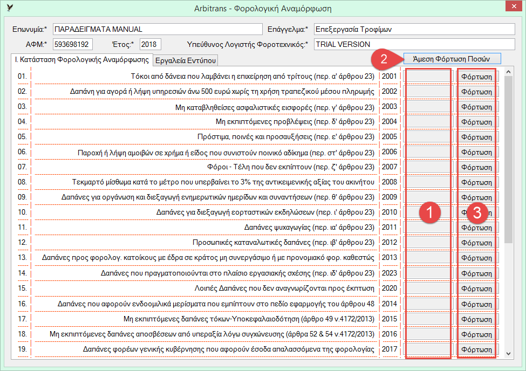Click the Άμεση Φόρτωση Ποσών button

tap(452, 59)
